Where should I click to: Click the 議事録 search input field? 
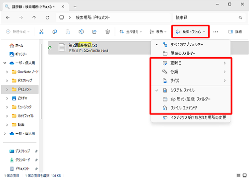[x=206, y=17]
